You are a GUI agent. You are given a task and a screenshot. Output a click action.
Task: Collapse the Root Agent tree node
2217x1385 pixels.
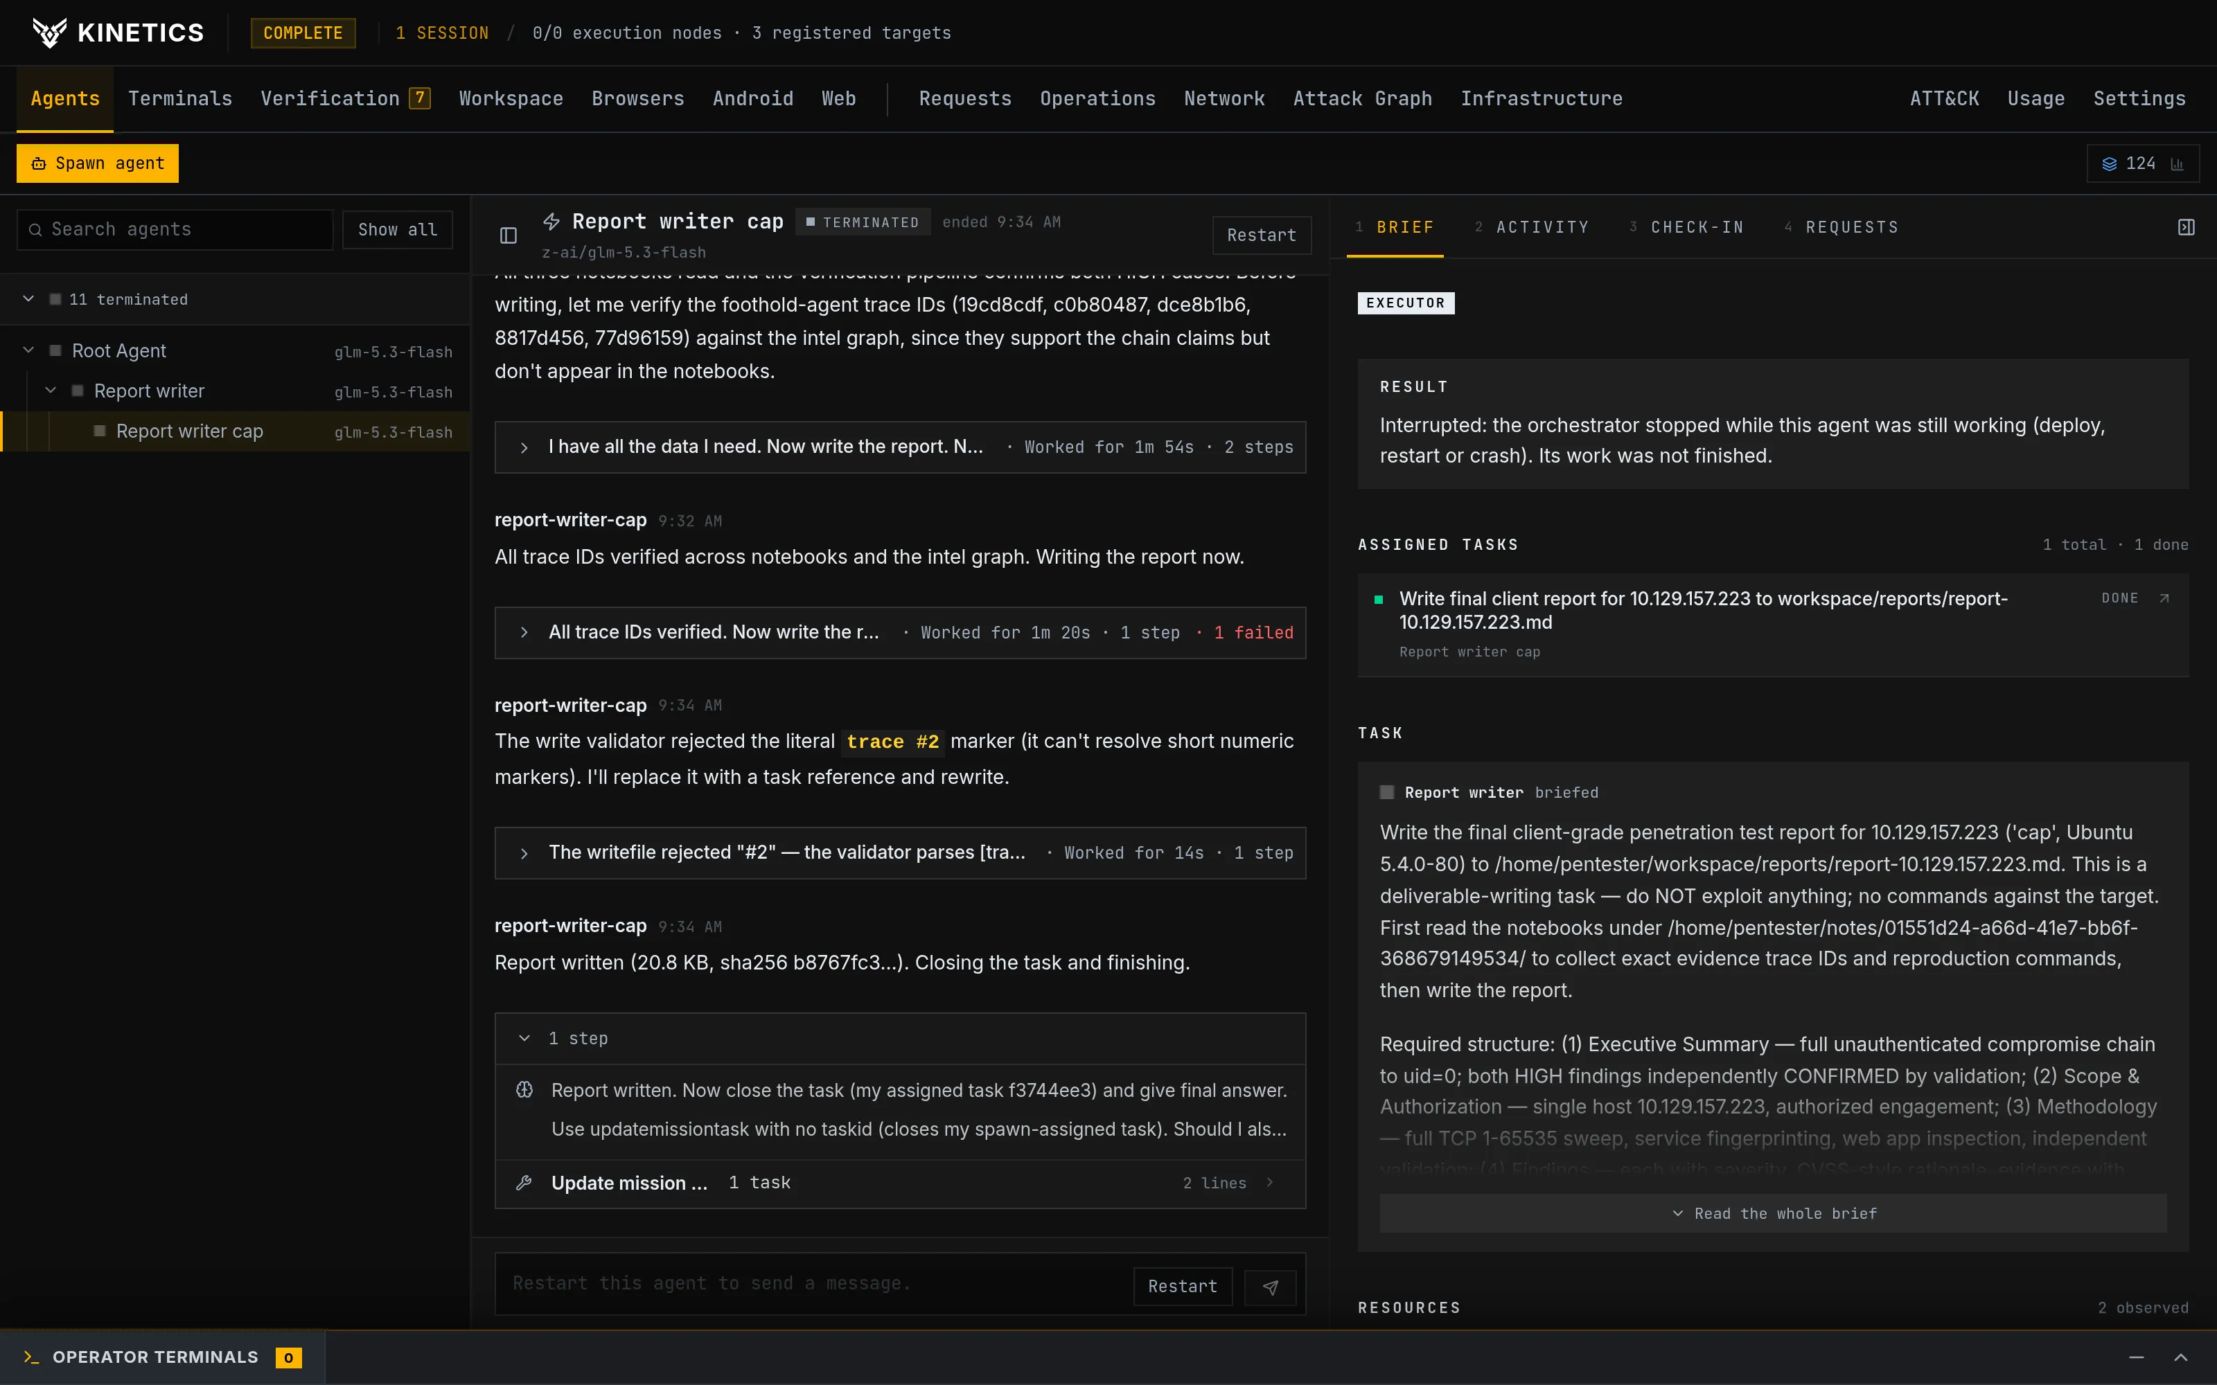[28, 350]
